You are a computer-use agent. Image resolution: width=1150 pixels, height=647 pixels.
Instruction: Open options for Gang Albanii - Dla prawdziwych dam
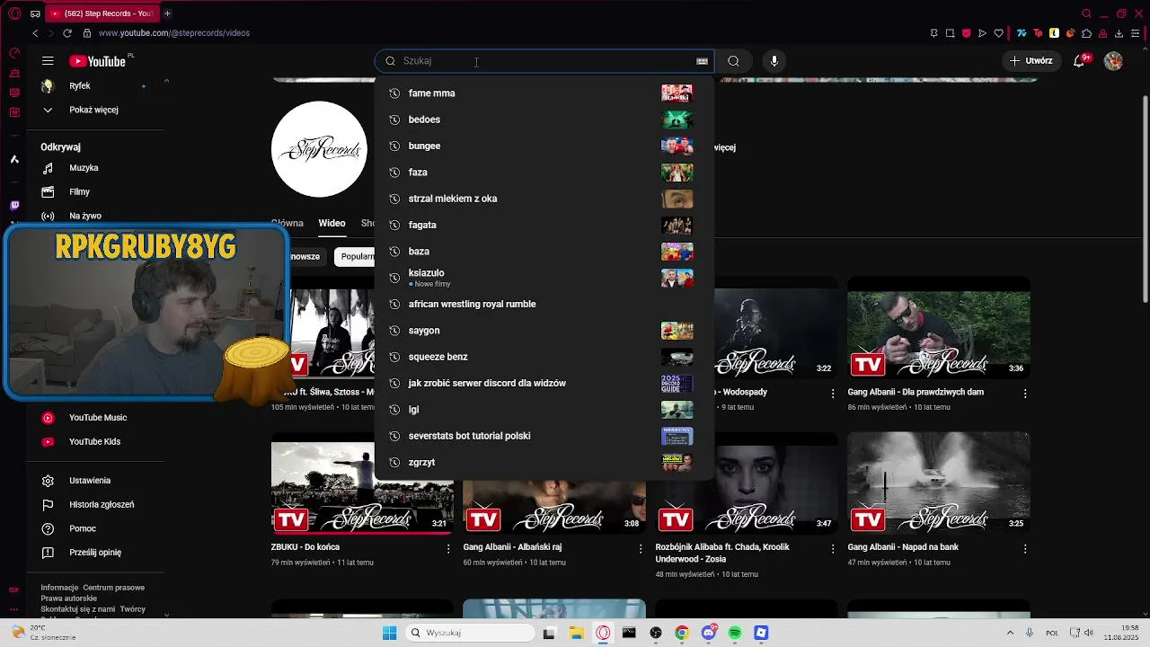1025,394
